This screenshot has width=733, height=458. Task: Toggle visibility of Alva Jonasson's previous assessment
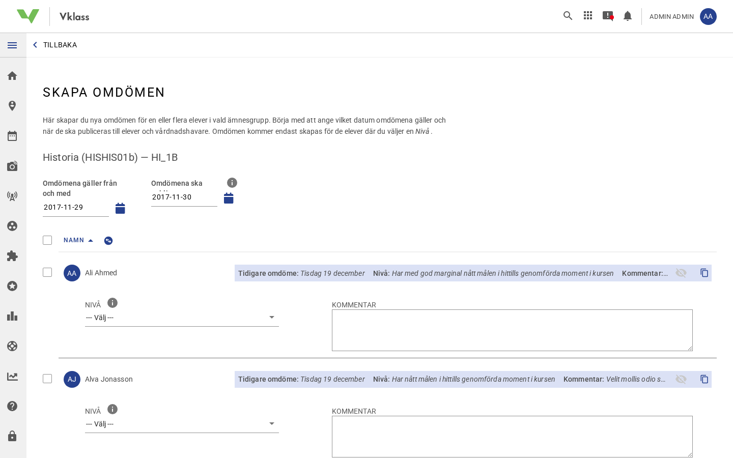click(x=681, y=379)
